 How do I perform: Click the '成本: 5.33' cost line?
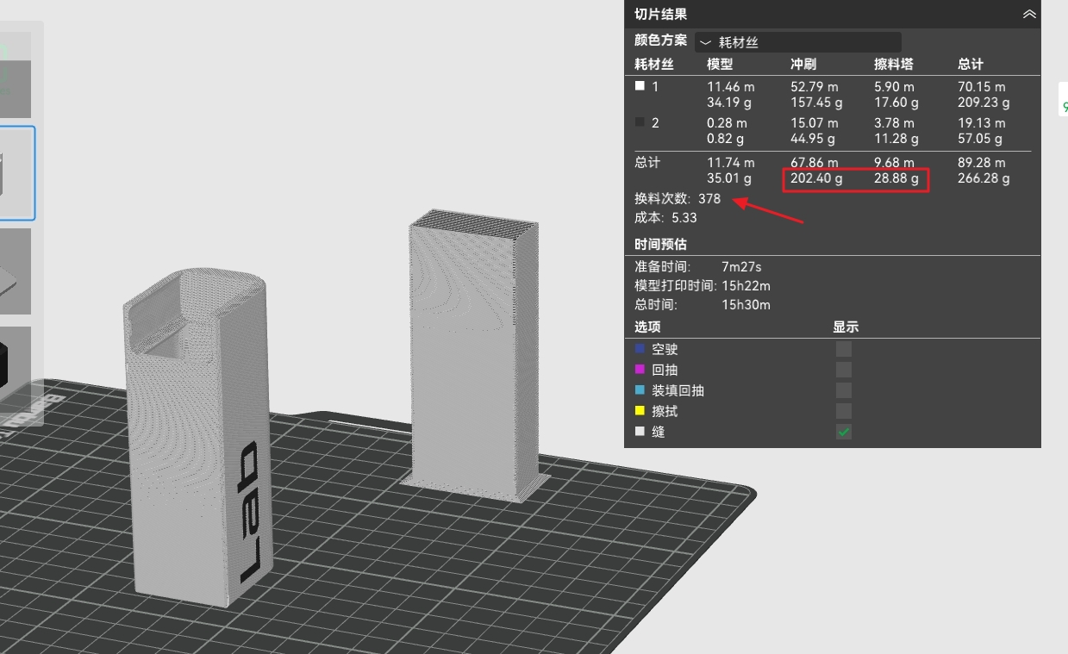point(665,218)
